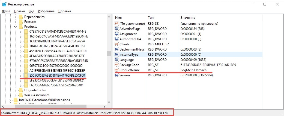The height and width of the screenshot is (116, 284).
Task: Click the Dependencies folder icon
Action: point(21,17)
